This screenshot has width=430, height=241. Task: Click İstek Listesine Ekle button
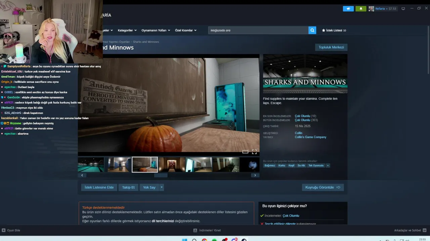99,187
